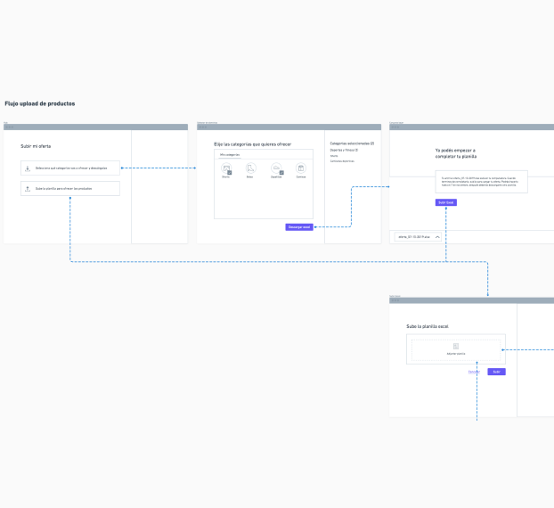Select the Zapatillas category shoe icon
554x508 pixels.
click(276, 168)
